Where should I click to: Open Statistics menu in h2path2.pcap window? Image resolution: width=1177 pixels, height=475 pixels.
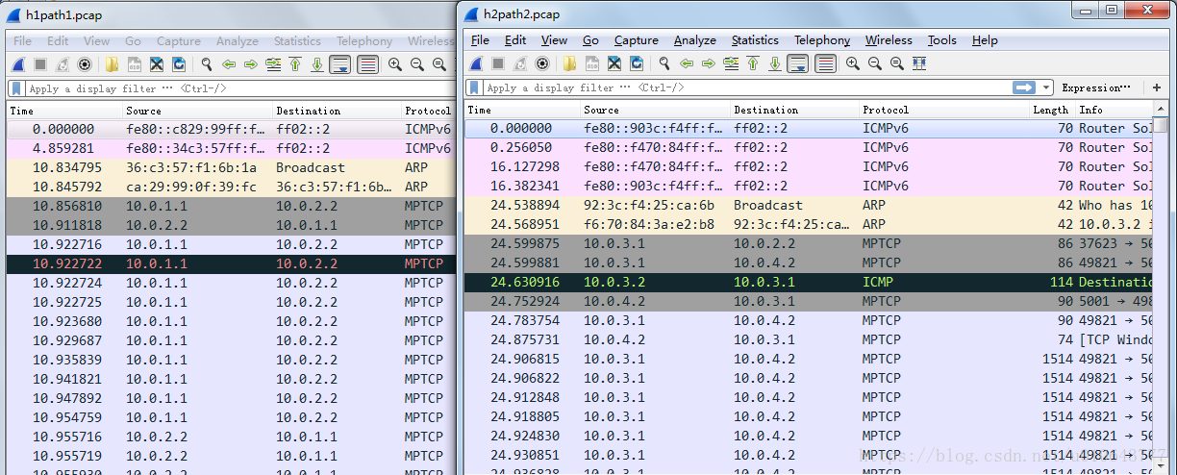[x=755, y=40]
